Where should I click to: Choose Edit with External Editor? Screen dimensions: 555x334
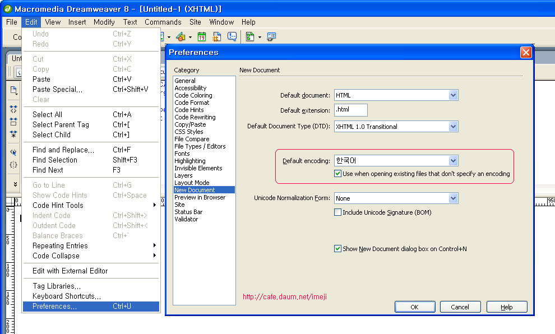[x=91, y=271]
